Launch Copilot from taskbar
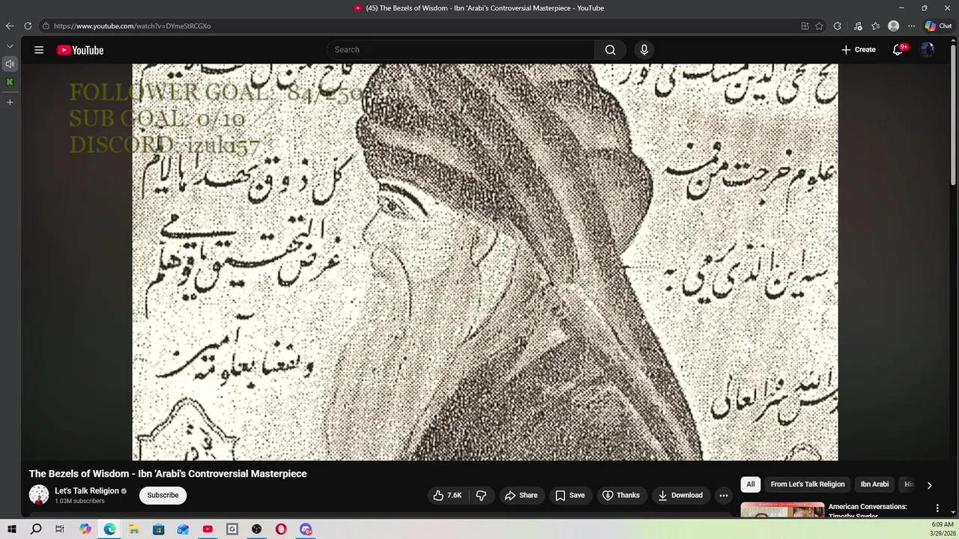 (x=85, y=529)
